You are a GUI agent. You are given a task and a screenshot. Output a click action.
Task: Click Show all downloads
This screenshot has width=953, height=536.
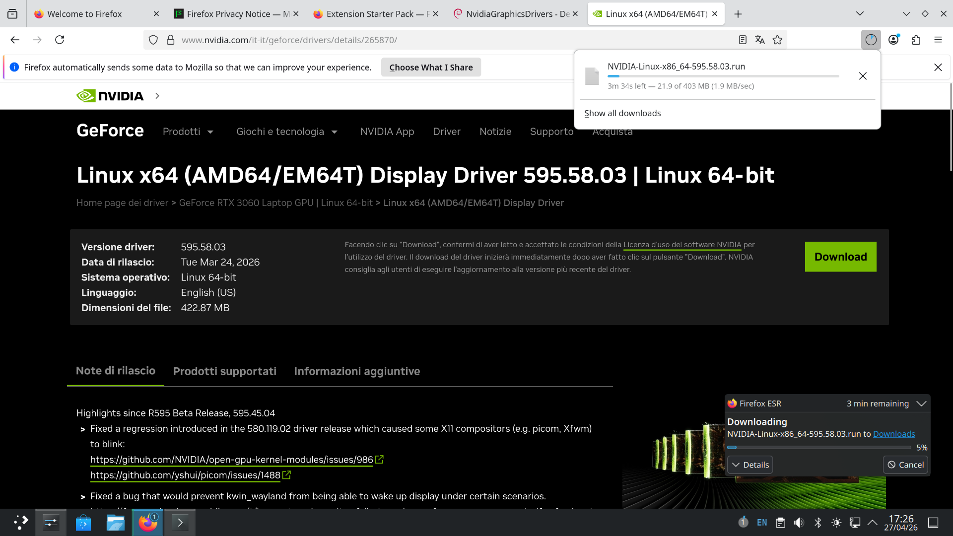622,113
